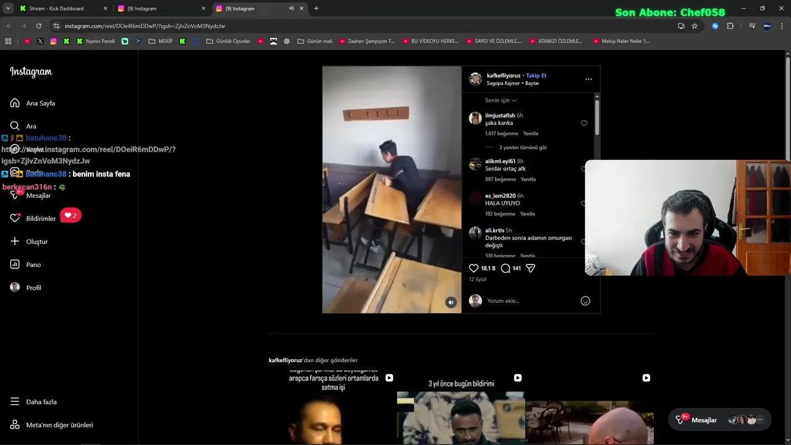Open Mesajlar in the left sidebar

coord(30,195)
